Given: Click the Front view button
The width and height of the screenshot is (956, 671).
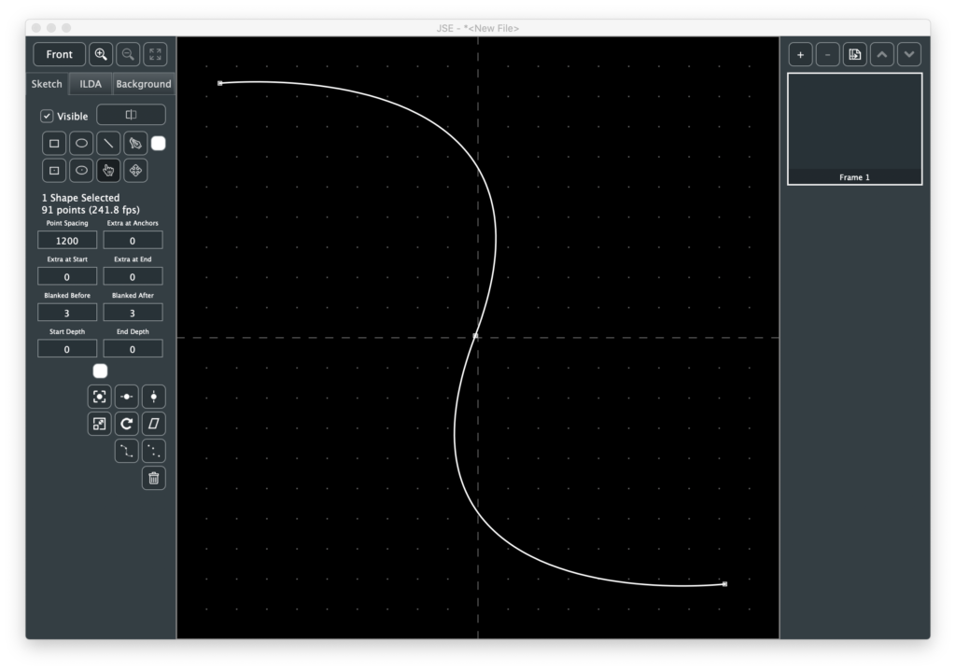Looking at the screenshot, I should pyautogui.click(x=59, y=54).
